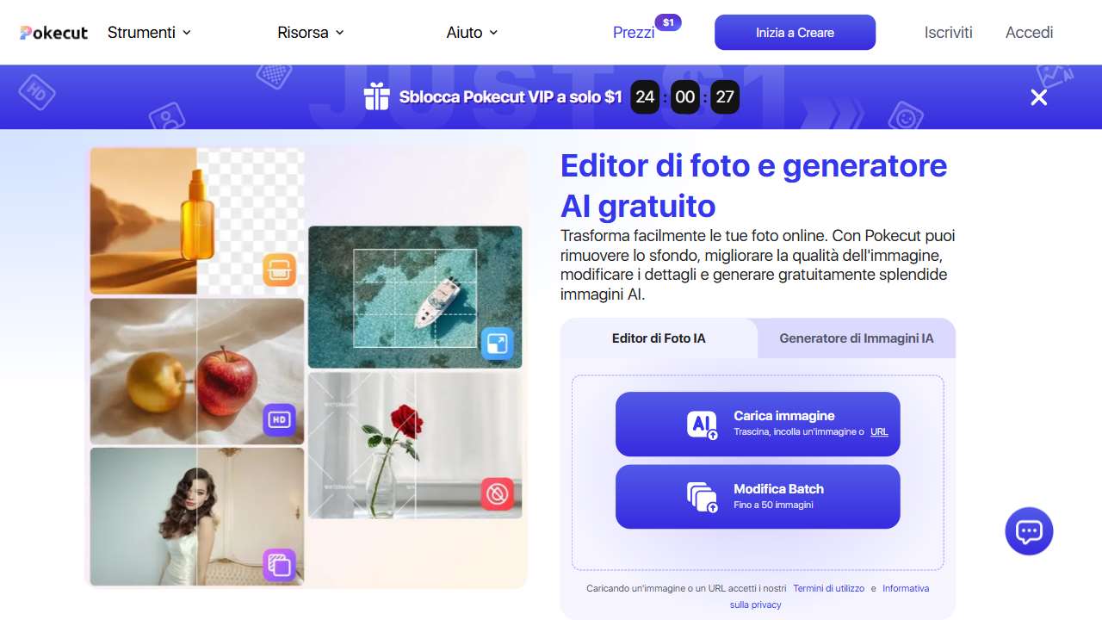Expand the Strumenti dropdown menu
The image size is (1102, 620).
(x=149, y=33)
